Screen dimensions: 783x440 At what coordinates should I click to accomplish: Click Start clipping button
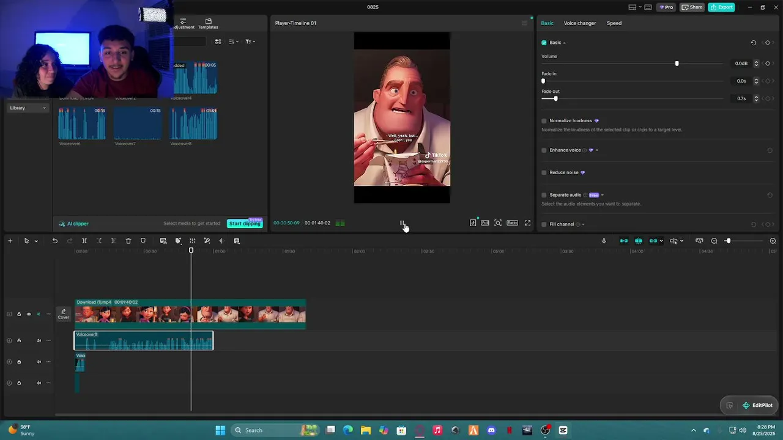click(x=245, y=224)
